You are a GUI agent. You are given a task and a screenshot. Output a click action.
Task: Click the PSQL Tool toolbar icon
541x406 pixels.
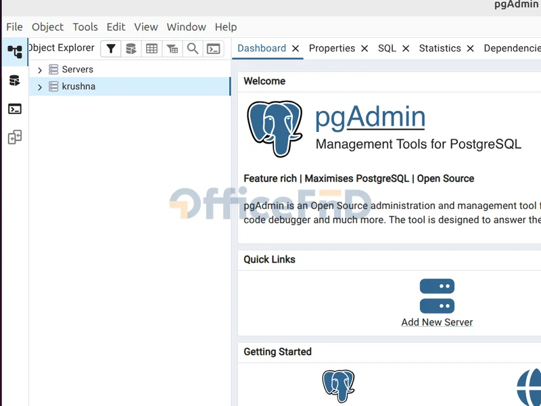[x=213, y=49]
